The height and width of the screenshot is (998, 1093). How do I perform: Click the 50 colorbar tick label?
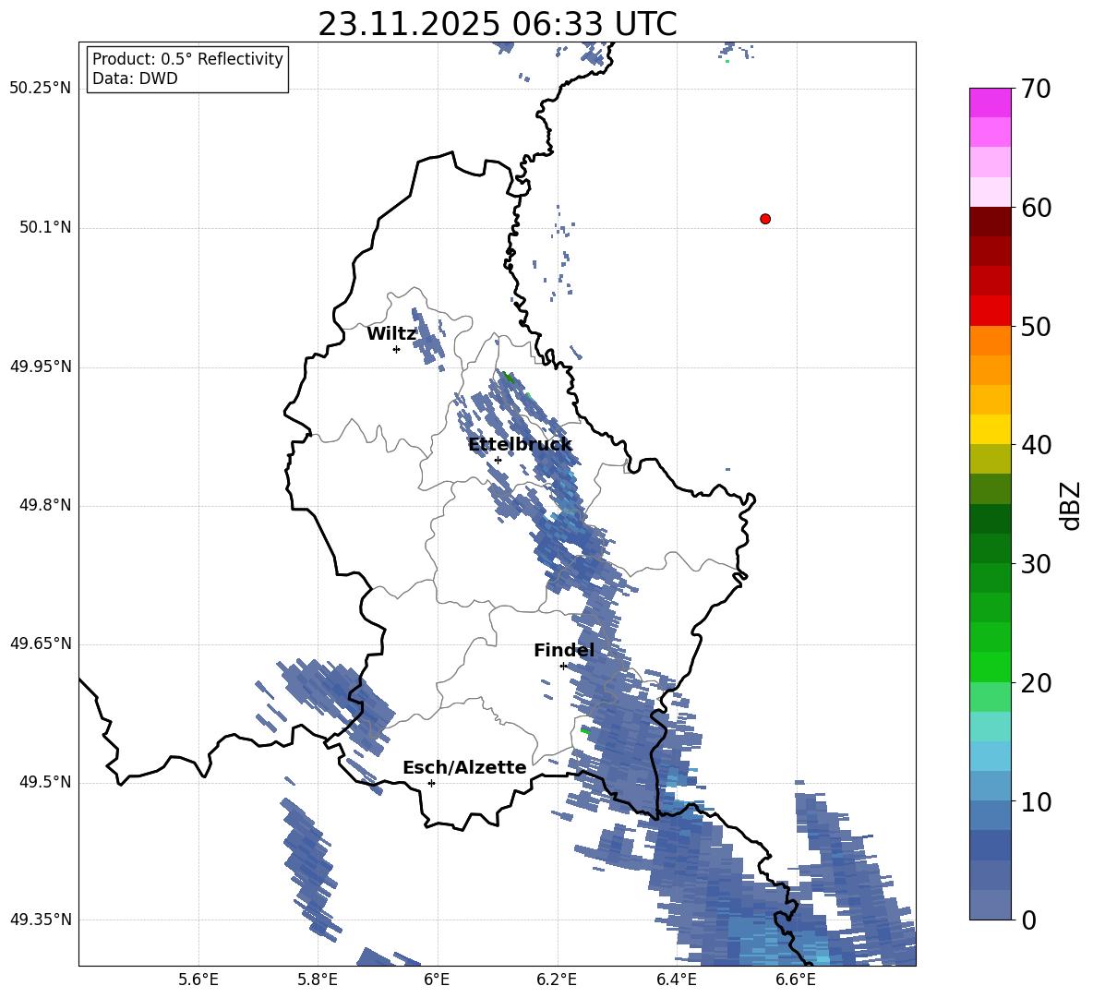pos(1036,326)
